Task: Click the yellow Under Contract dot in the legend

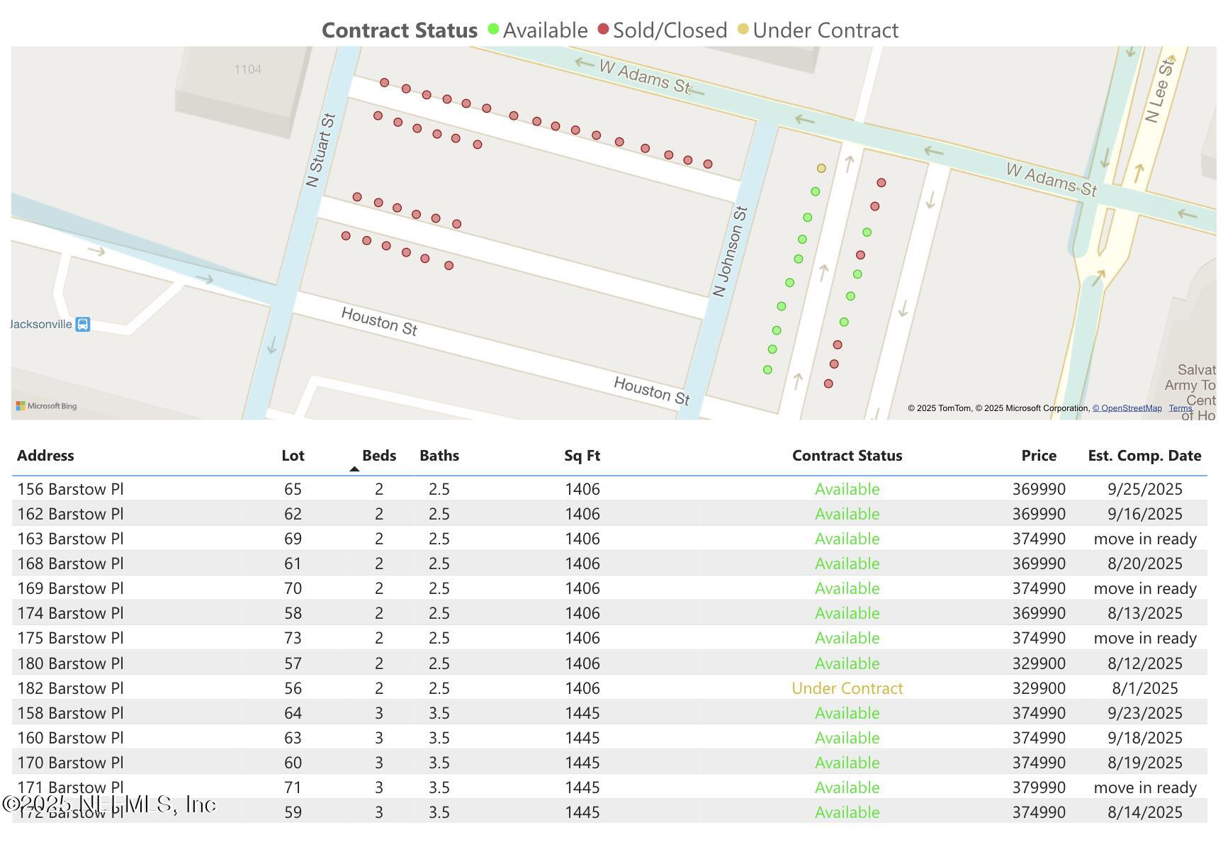Action: 743,30
